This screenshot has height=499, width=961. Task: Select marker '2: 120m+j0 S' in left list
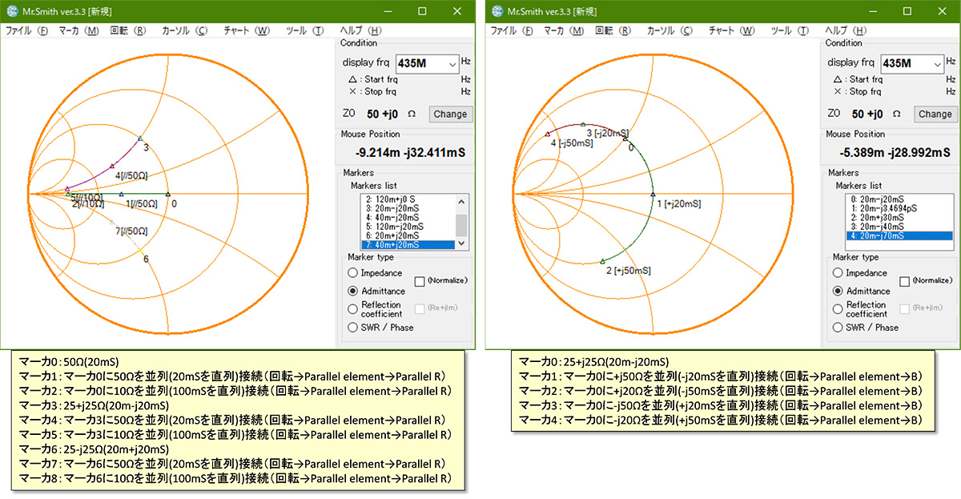[408, 199]
